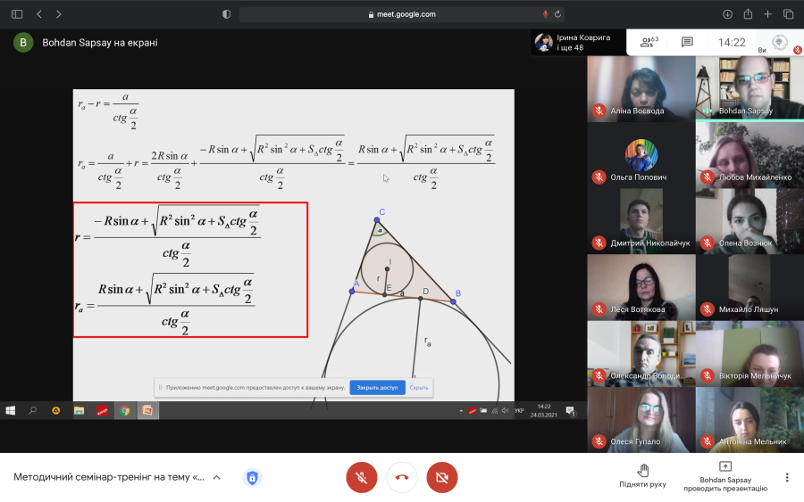Viewport: 804px width, 502px height.
Task: Click Bohdan Sapsay на екрані label
Action: [x=100, y=43]
